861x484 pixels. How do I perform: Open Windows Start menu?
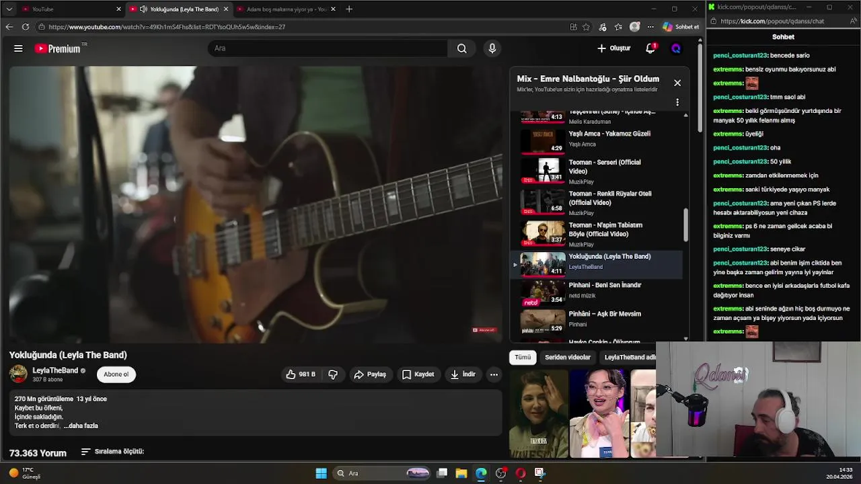coord(321,473)
